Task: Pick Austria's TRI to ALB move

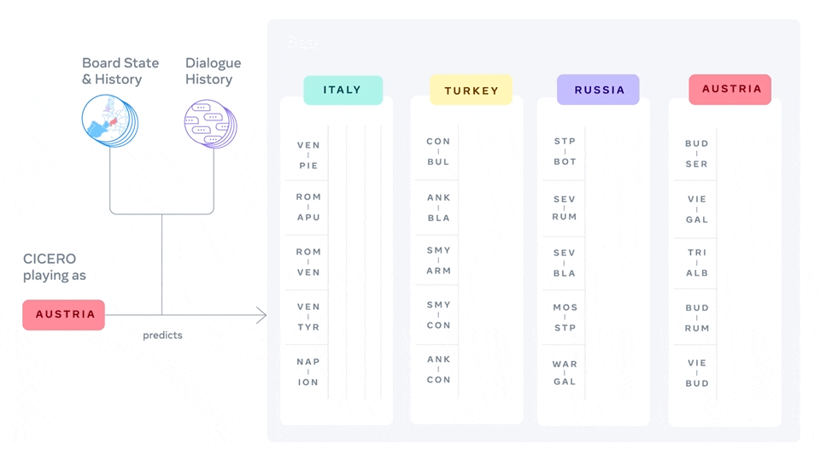Action: [697, 263]
